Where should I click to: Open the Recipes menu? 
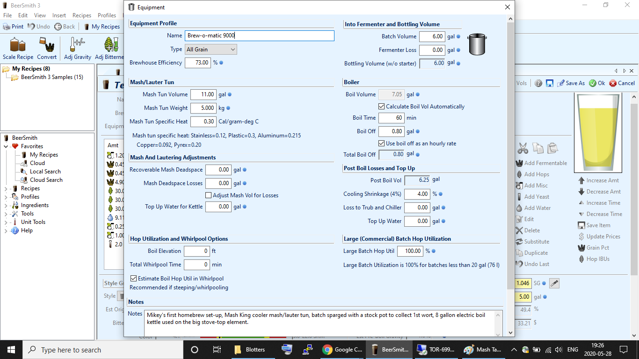tap(82, 15)
